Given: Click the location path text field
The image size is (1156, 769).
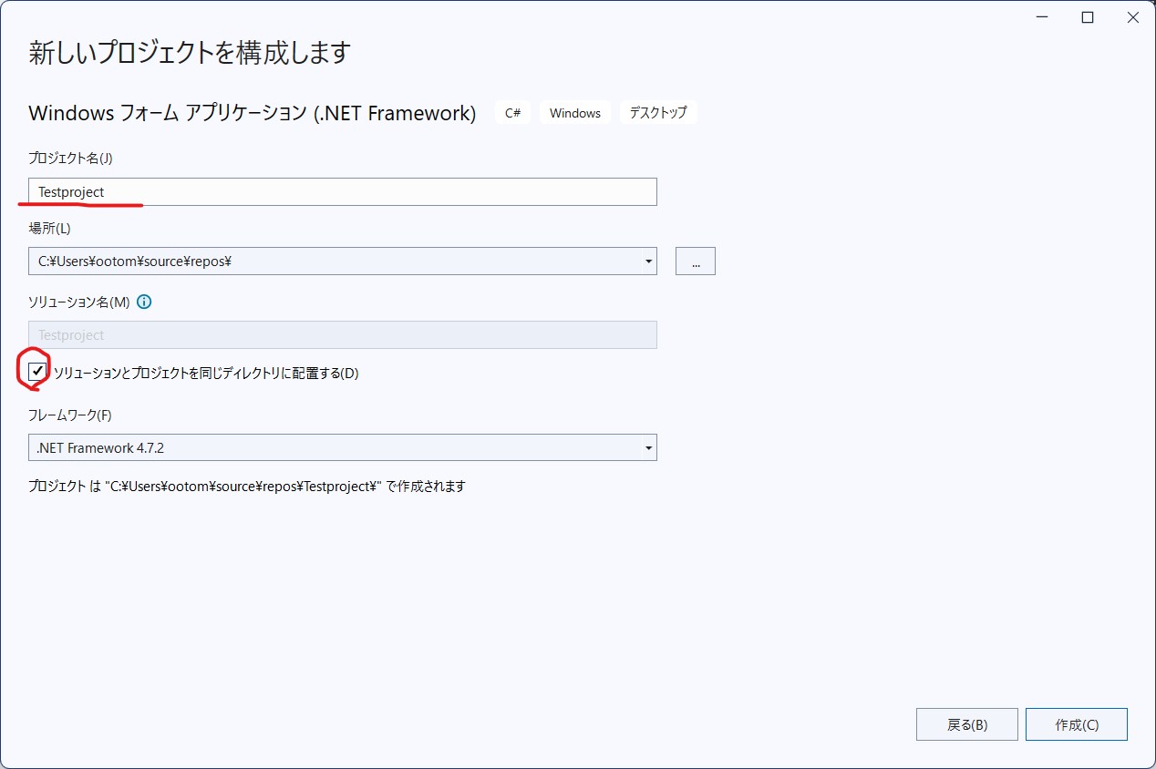Looking at the screenshot, I should (328, 261).
